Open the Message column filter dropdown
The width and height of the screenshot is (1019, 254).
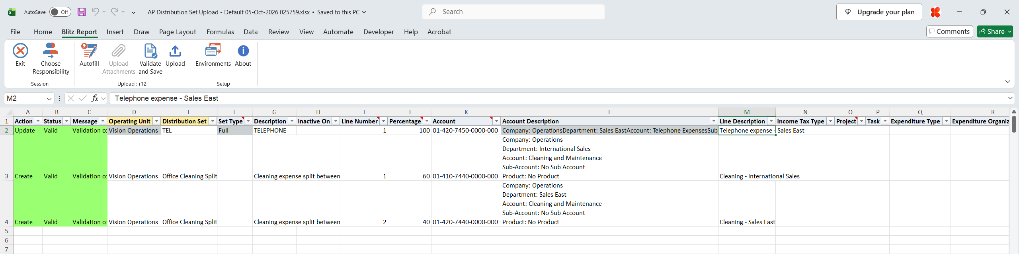click(103, 121)
